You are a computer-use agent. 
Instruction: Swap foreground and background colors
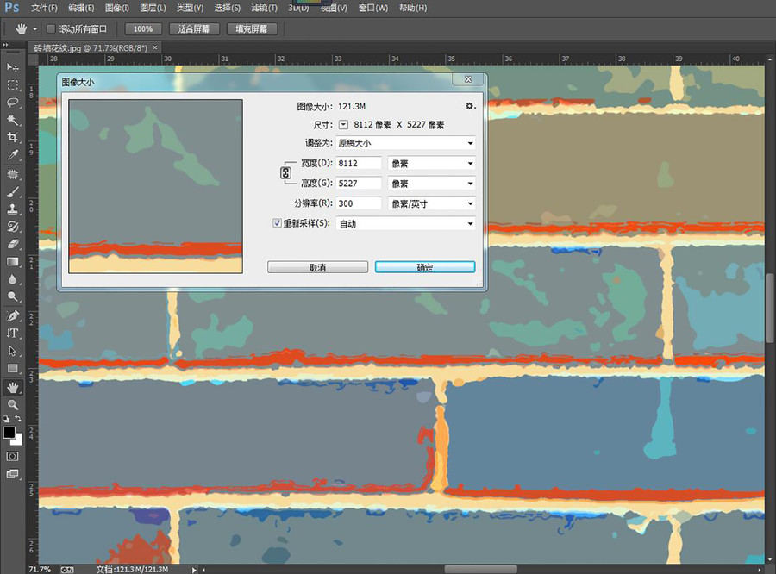pyautogui.click(x=18, y=419)
